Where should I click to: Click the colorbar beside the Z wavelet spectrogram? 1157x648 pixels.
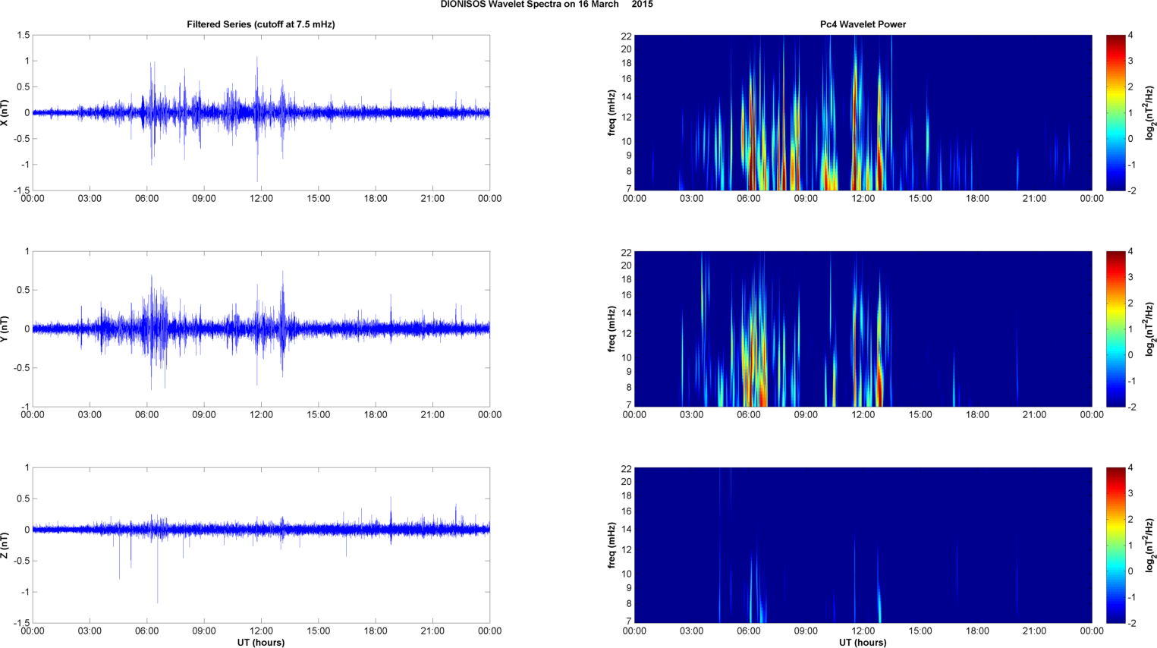(1115, 546)
